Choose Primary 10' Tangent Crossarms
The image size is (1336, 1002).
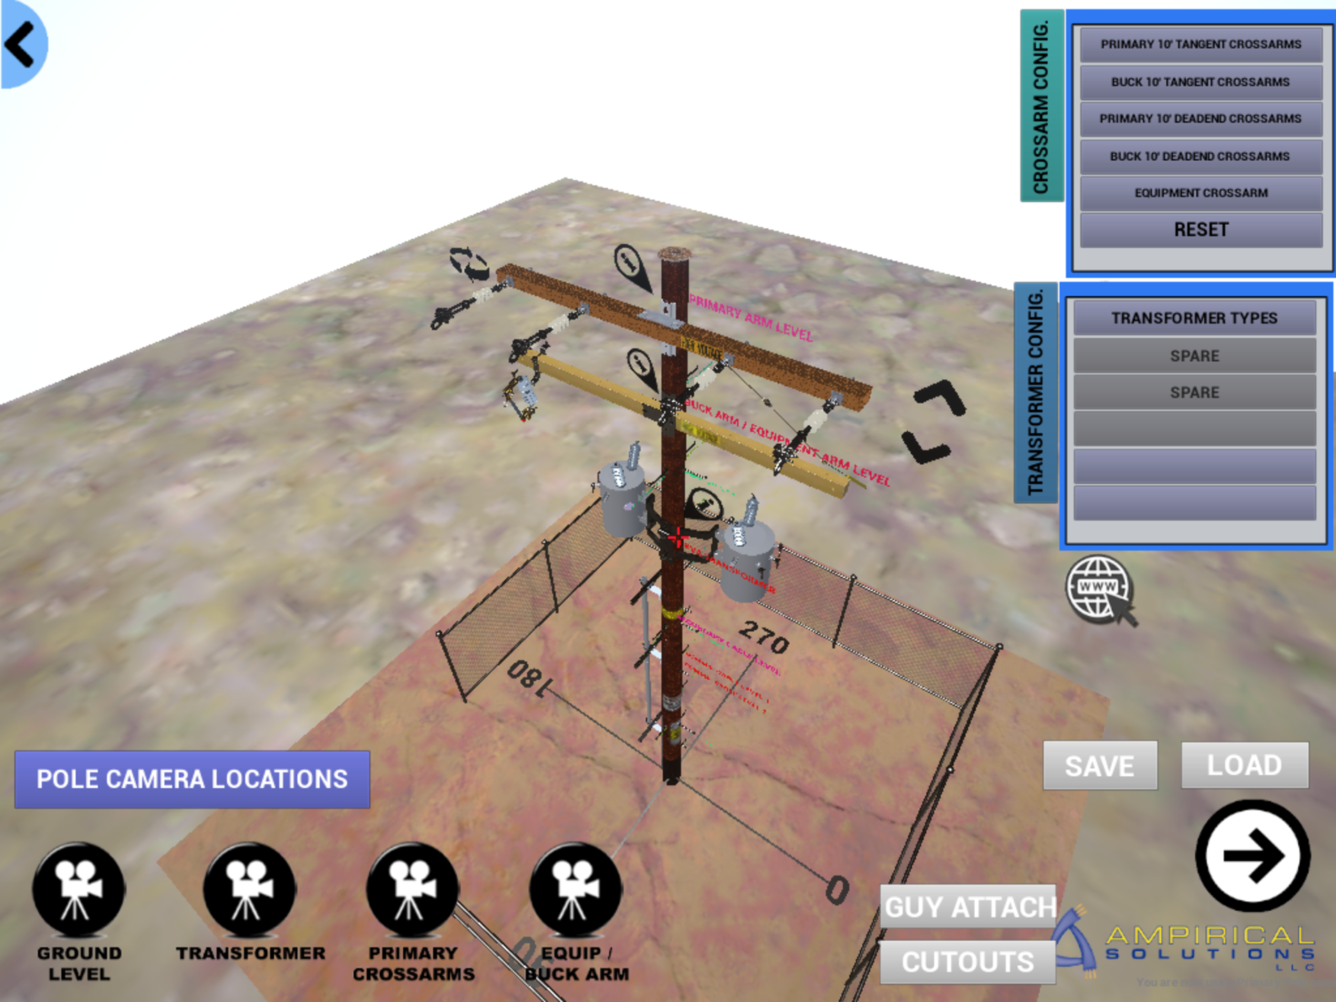(x=1200, y=45)
